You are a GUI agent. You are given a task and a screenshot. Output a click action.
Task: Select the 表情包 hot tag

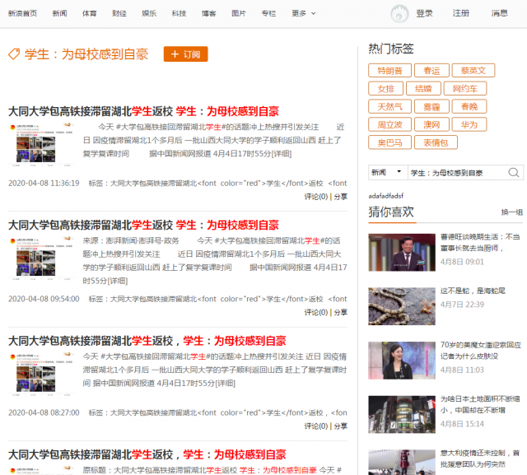tap(436, 142)
